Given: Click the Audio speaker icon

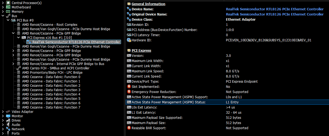Looking at the screenshot, I should pos(8,125).
